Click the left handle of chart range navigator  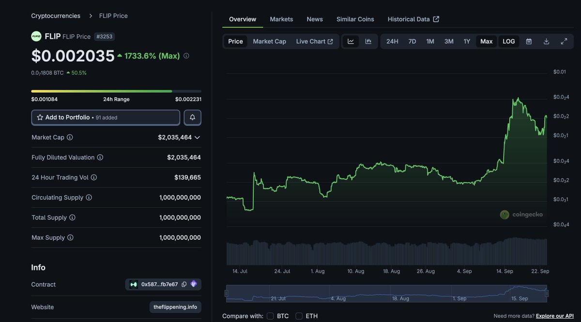click(226, 293)
